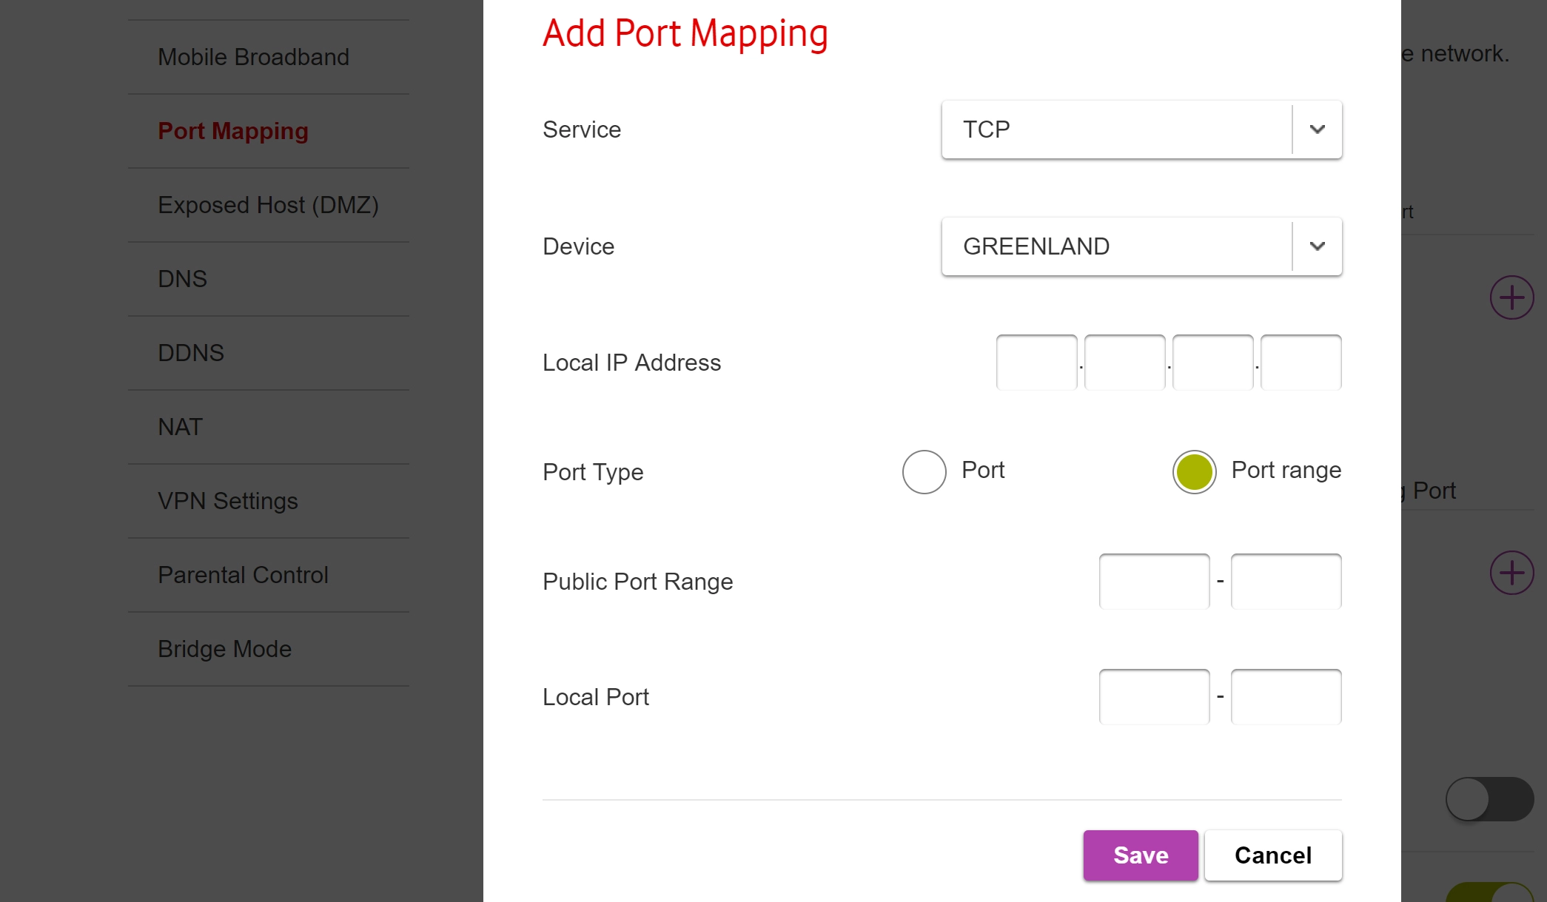This screenshot has height=902, width=1547.
Task: Click the upper plus add icon
Action: [x=1511, y=297]
